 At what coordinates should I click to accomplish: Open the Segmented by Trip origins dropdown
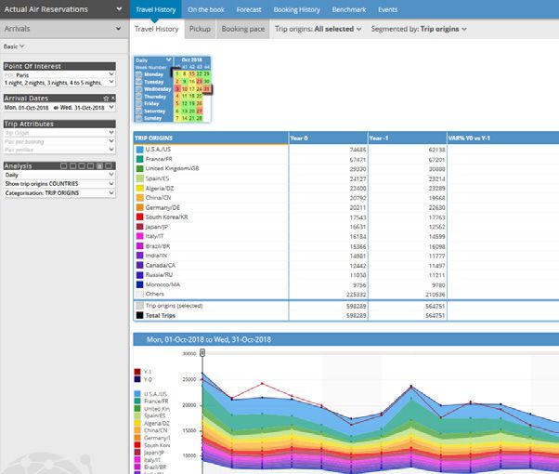[x=419, y=29]
